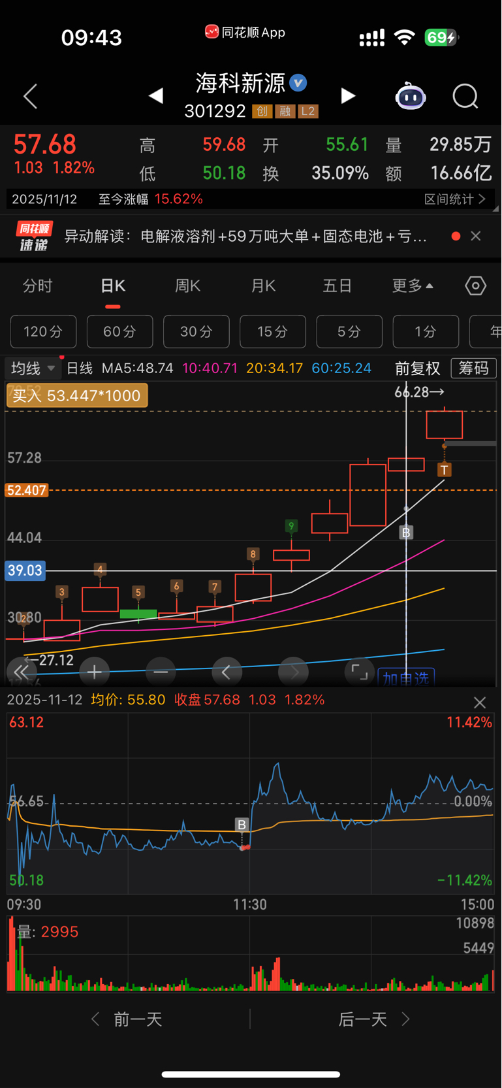Tap the stock code 301292

[x=215, y=111]
